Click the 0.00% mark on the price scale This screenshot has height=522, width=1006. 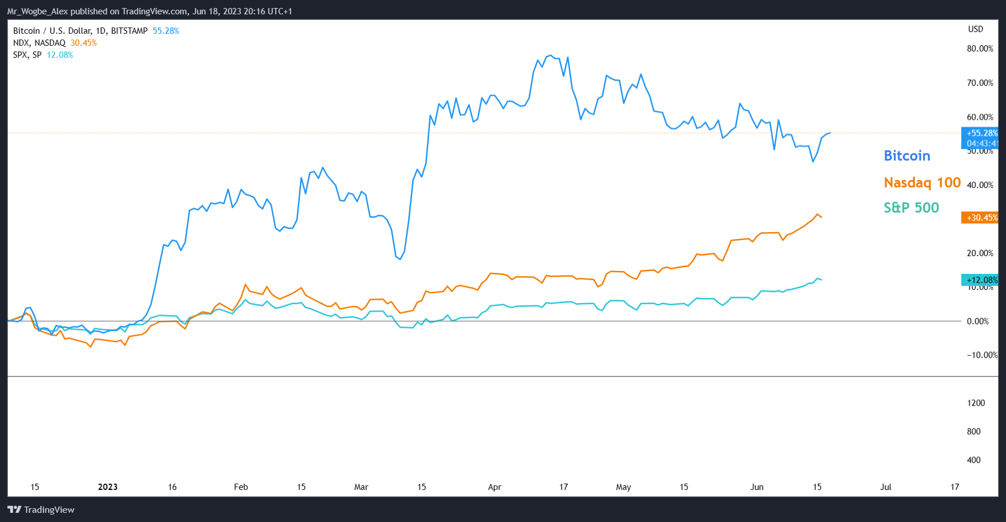(977, 321)
